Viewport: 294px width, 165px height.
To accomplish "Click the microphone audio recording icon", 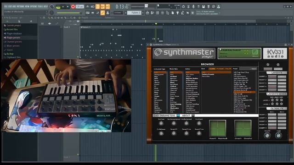I will (193, 7).
